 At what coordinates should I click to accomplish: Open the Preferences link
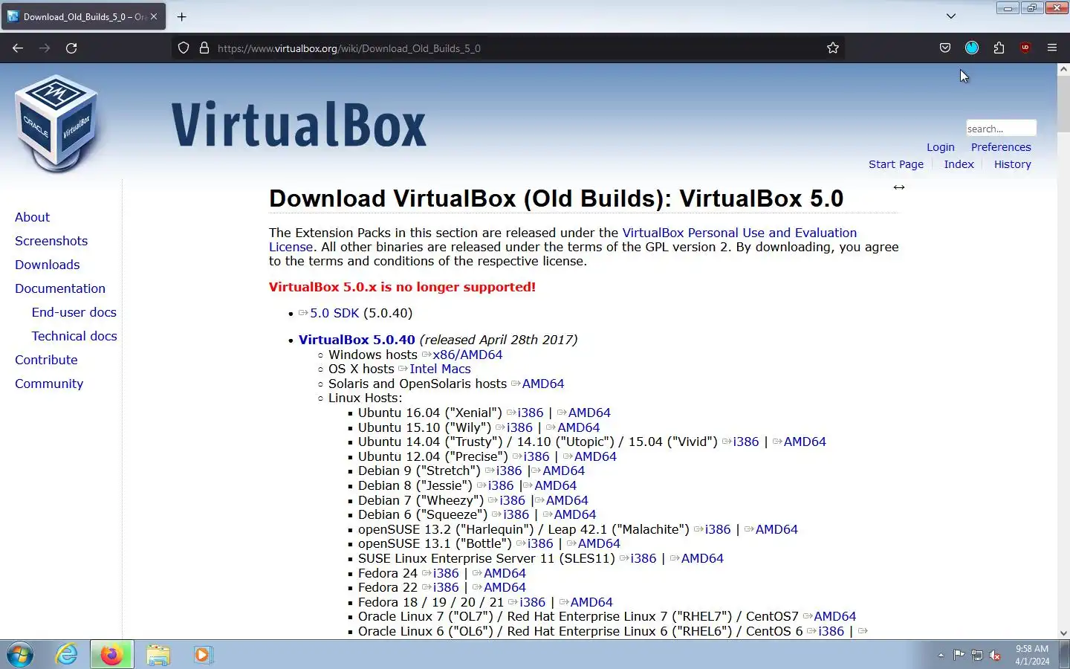click(1001, 147)
